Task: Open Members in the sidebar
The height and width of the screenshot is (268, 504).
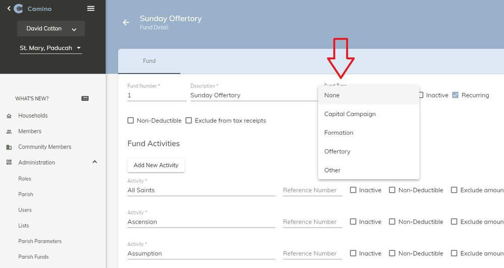Action: coord(30,131)
